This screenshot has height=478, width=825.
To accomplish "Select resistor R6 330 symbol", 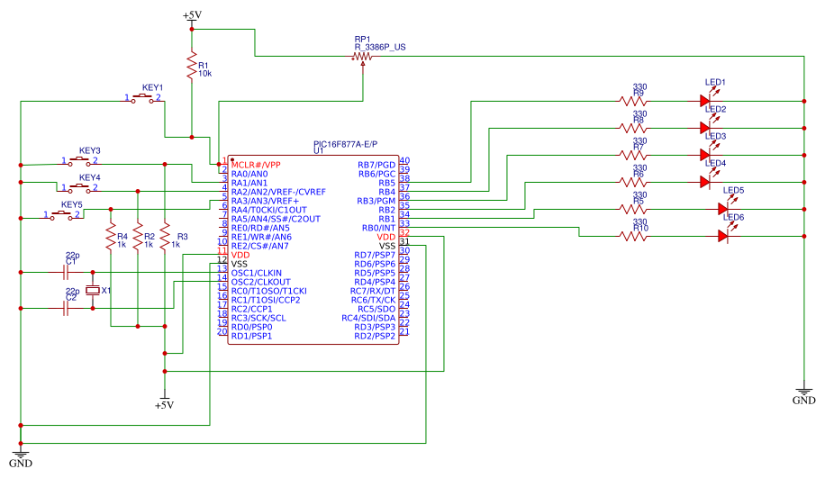I will pos(633,183).
